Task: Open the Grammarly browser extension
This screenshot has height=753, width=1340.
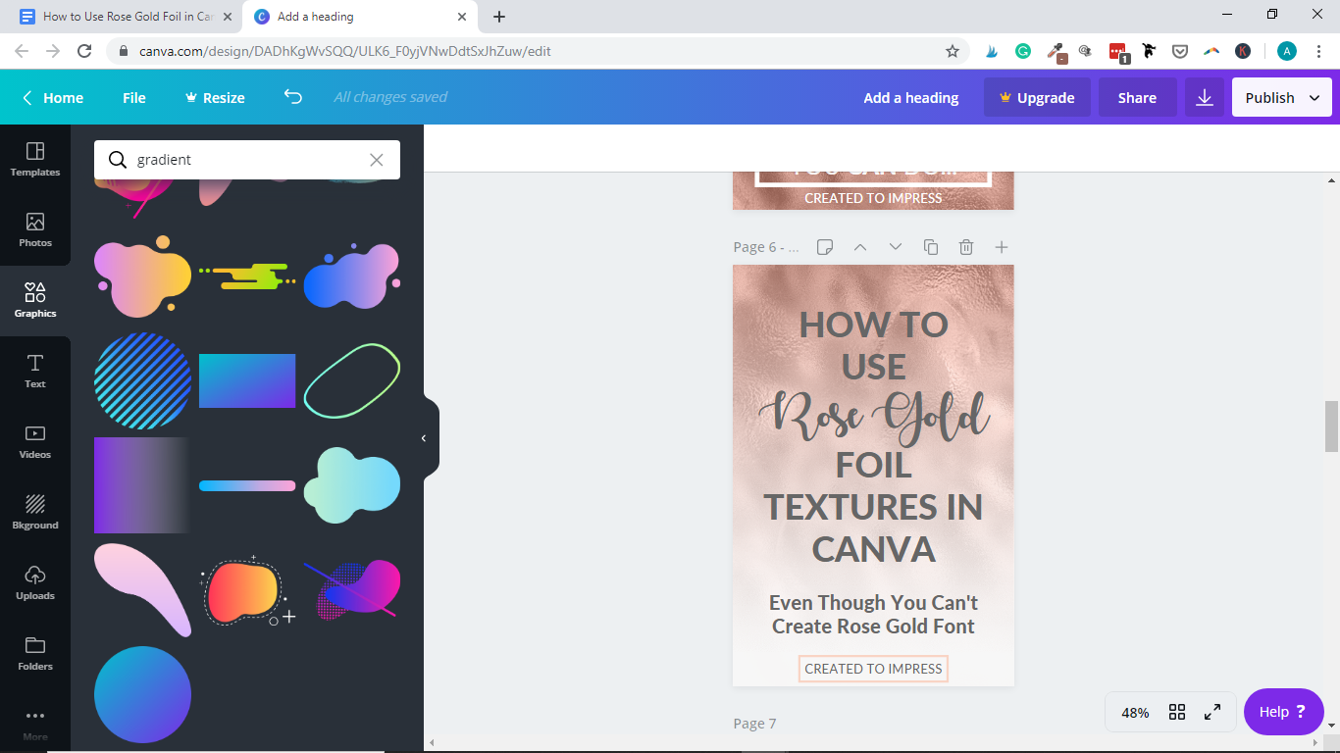Action: pyautogui.click(x=1023, y=51)
